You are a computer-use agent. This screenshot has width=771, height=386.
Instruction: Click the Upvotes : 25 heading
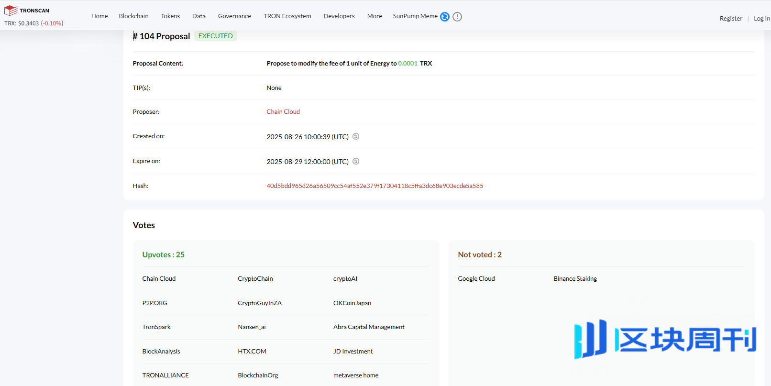click(164, 255)
